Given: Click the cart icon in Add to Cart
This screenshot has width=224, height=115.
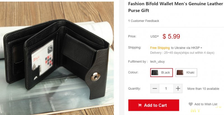Looking at the screenshot, I should [140, 105].
